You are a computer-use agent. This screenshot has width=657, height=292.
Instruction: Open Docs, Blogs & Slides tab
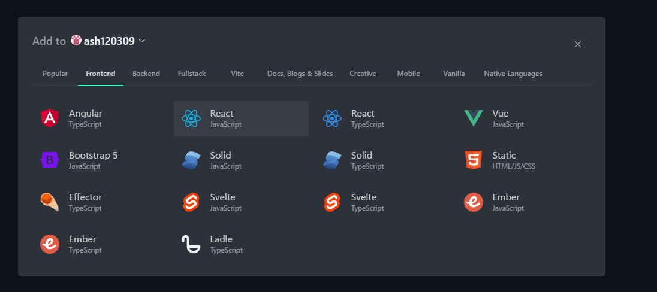pyautogui.click(x=300, y=74)
